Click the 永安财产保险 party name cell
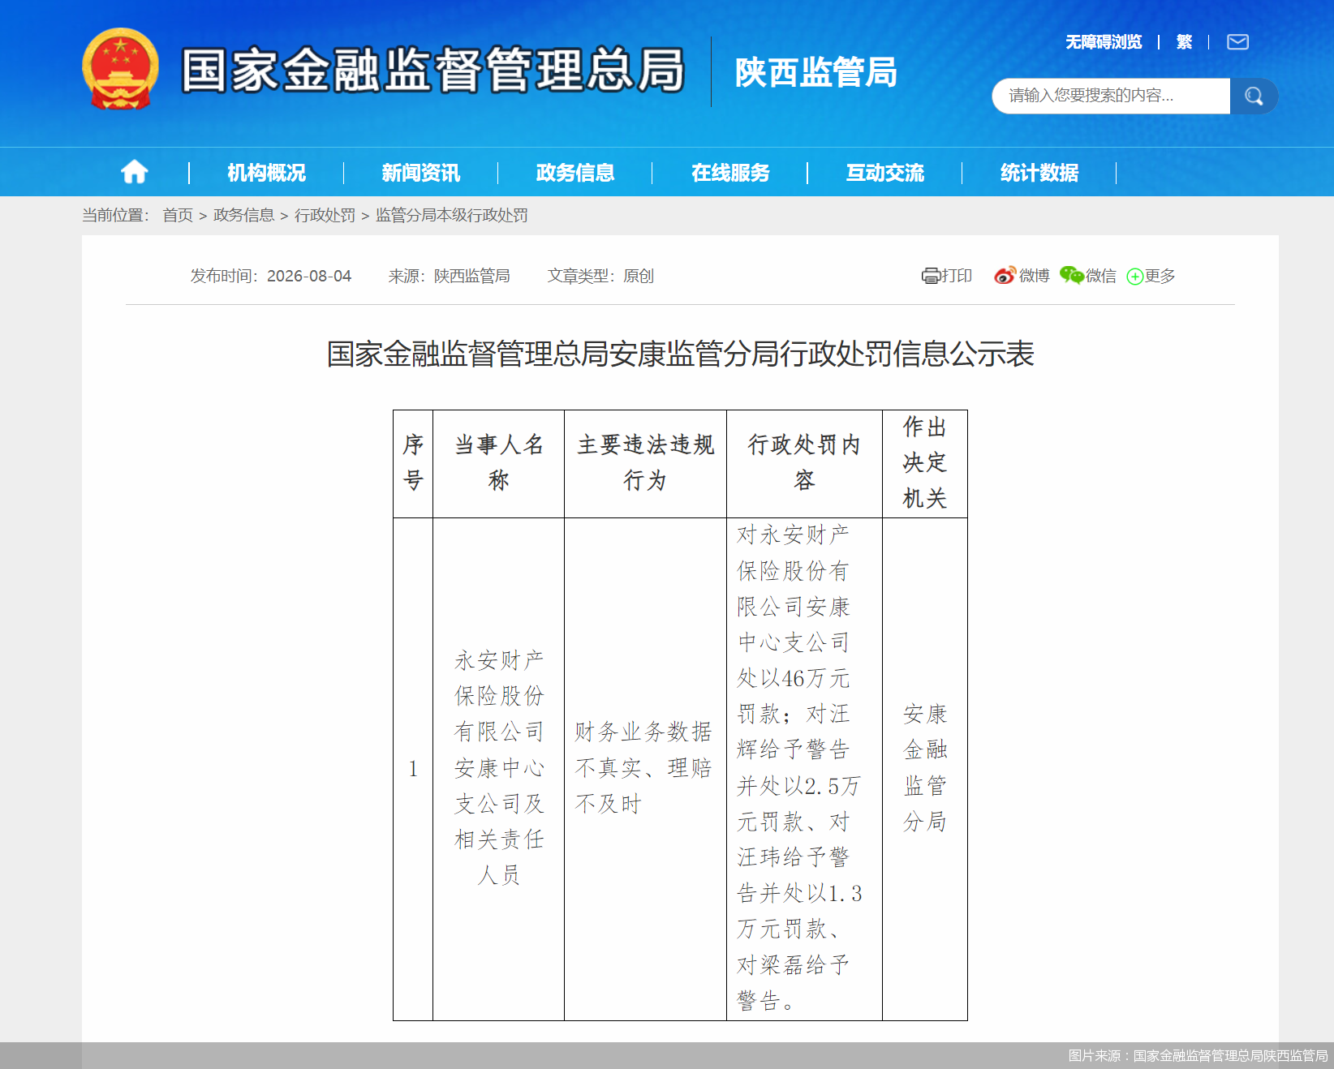This screenshot has width=1334, height=1069. [498, 767]
